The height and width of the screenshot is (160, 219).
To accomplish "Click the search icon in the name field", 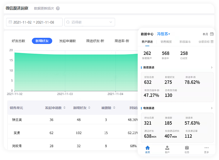I will pos(68,22).
